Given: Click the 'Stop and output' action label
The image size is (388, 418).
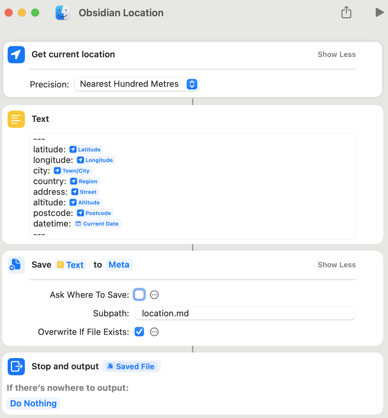Looking at the screenshot, I should 65,366.
